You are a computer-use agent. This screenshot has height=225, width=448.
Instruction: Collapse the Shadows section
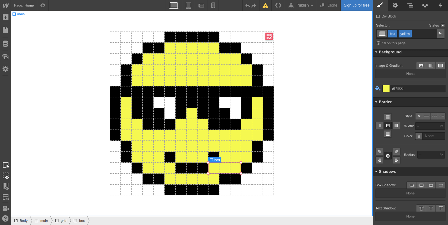coord(410,172)
